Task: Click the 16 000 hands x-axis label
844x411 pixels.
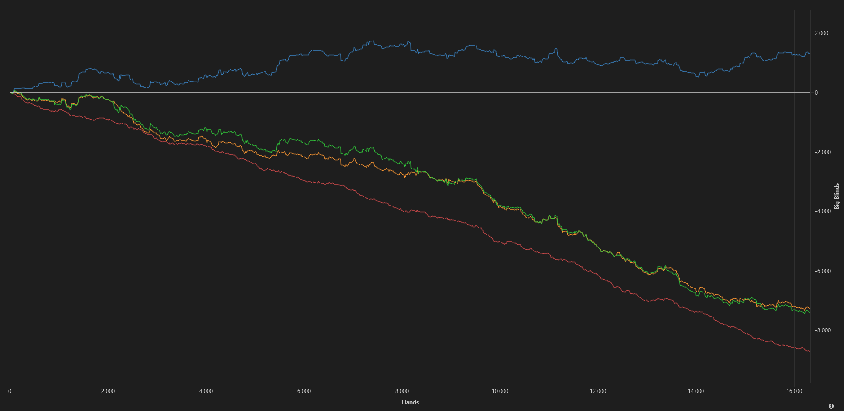Action: tap(794, 391)
